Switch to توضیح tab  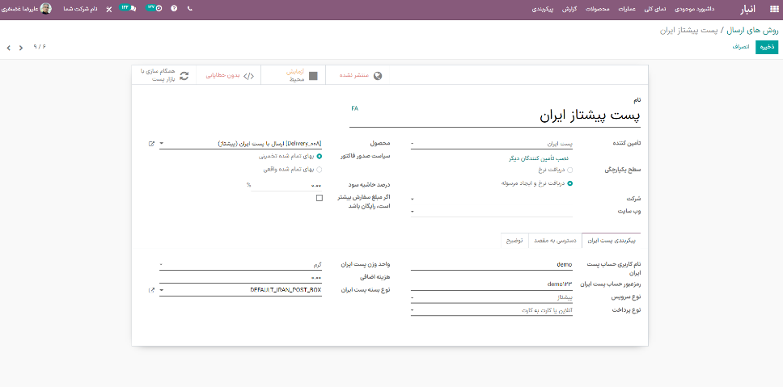point(514,241)
